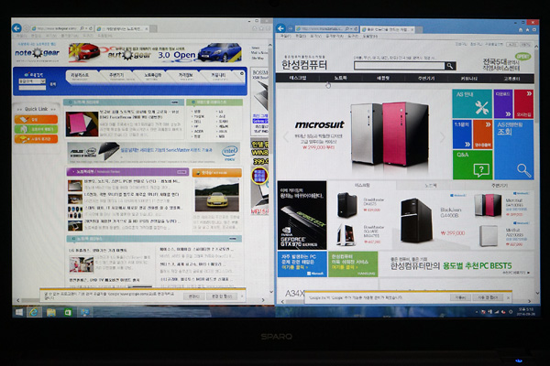Open fifth item in Hansung black nav bar

(469, 78)
